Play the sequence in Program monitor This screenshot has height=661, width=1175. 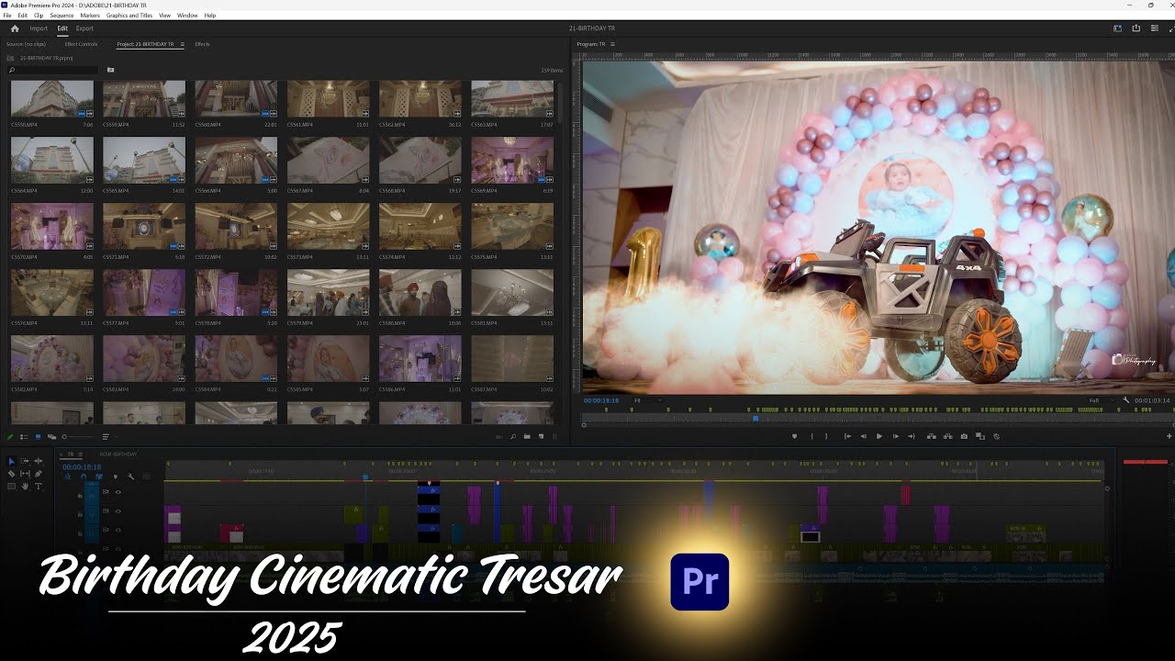coord(879,436)
